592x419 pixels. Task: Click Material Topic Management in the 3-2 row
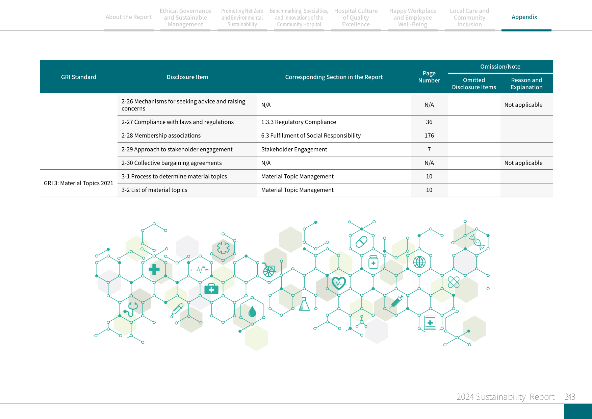point(297,190)
